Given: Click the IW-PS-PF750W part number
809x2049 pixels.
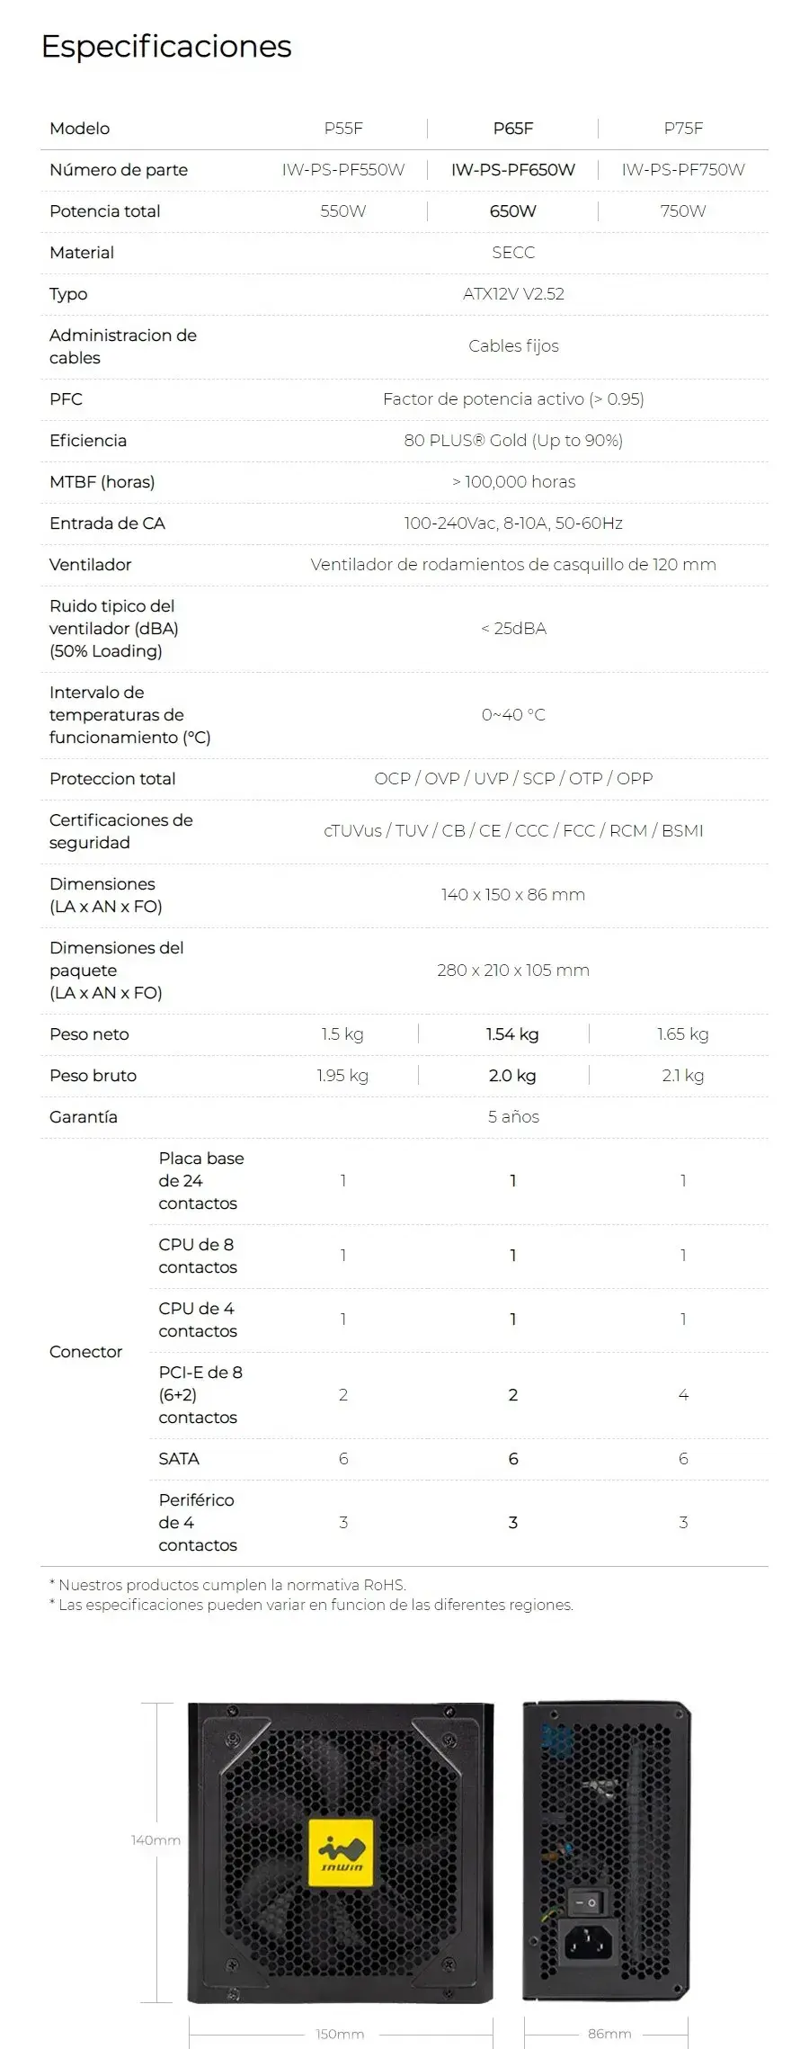Looking at the screenshot, I should click(x=683, y=170).
